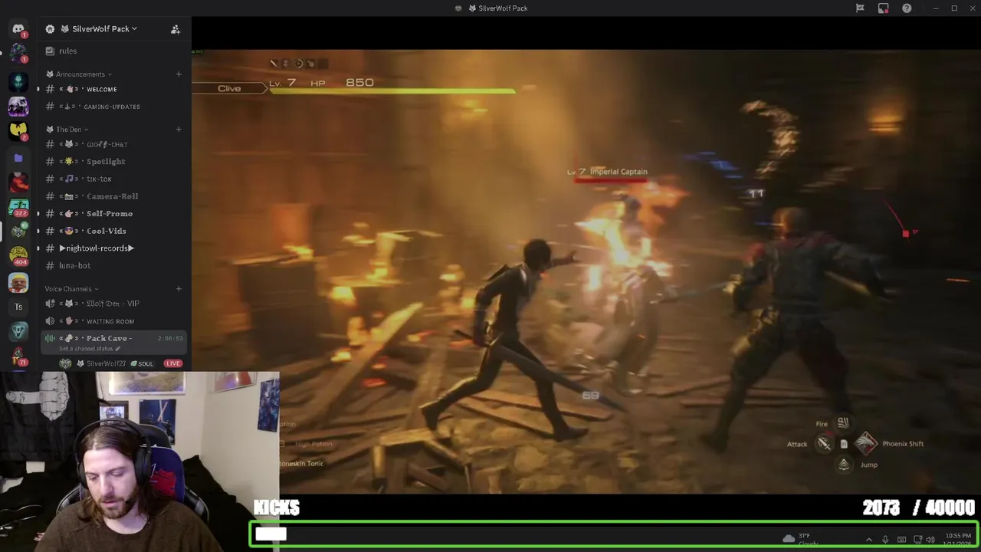Create channel in Voice Channels category plus icon
981x552 pixels.
click(179, 289)
